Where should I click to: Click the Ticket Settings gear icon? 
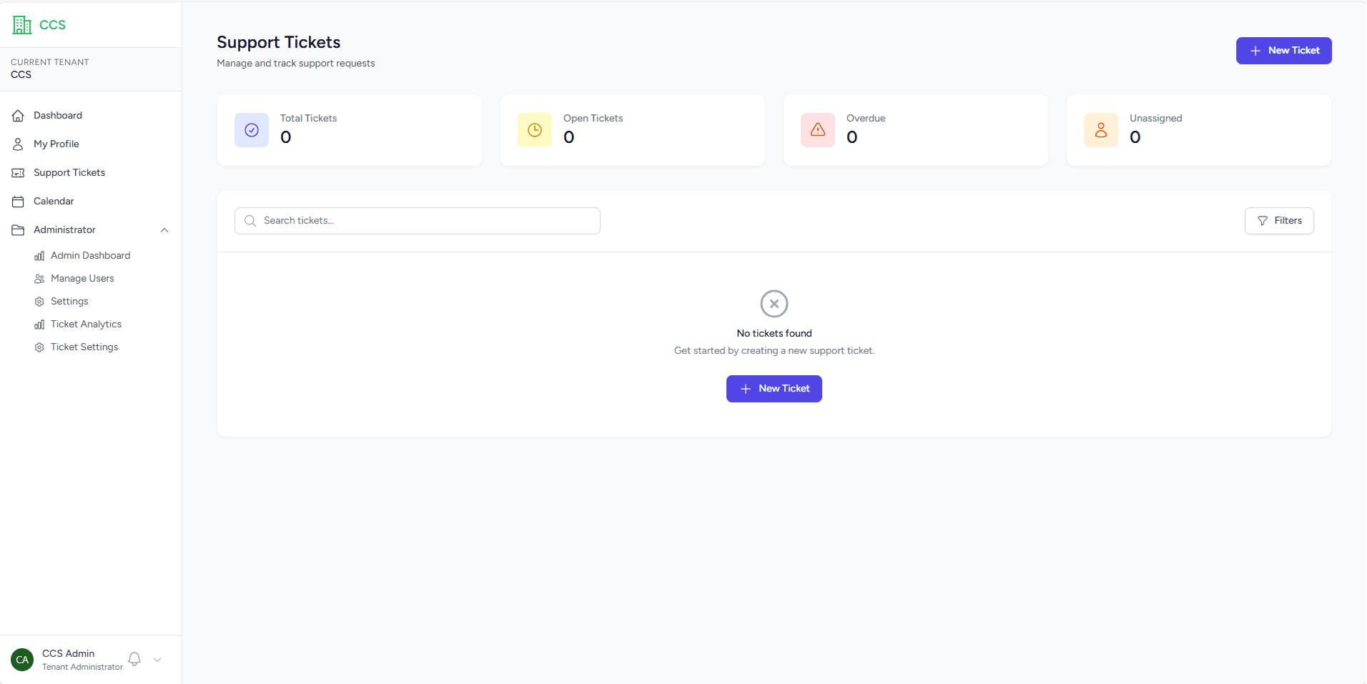click(x=39, y=347)
